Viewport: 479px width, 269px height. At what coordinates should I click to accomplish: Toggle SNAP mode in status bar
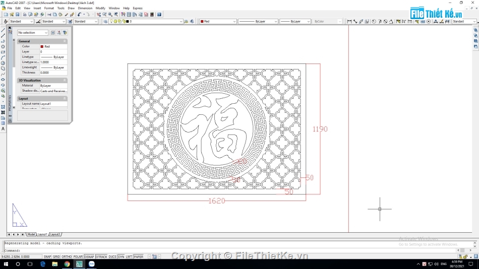tap(47, 257)
